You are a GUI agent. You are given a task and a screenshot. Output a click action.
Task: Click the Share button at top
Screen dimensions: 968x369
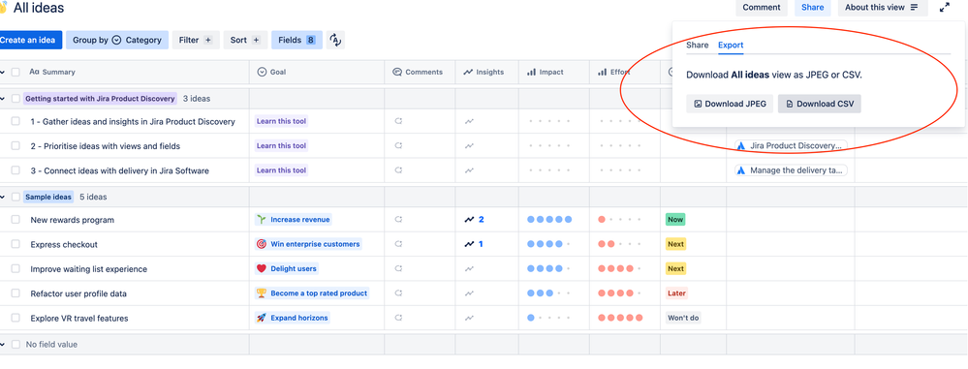pos(812,8)
